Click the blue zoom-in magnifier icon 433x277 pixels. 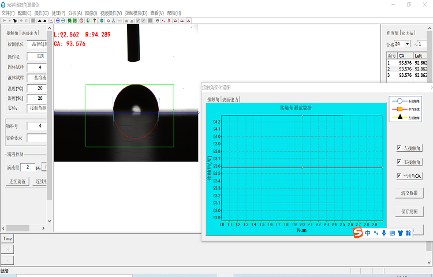coord(57,20)
